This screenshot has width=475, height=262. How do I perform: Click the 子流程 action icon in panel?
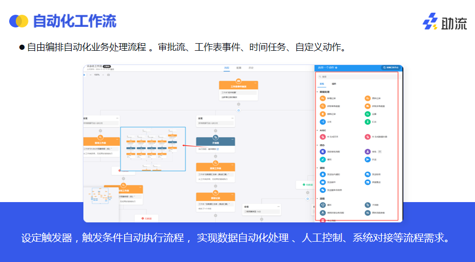pyautogui.click(x=367, y=205)
